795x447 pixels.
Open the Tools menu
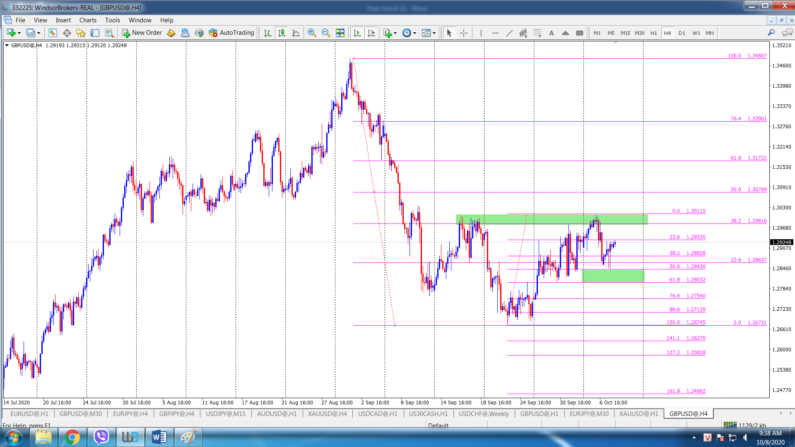click(112, 20)
